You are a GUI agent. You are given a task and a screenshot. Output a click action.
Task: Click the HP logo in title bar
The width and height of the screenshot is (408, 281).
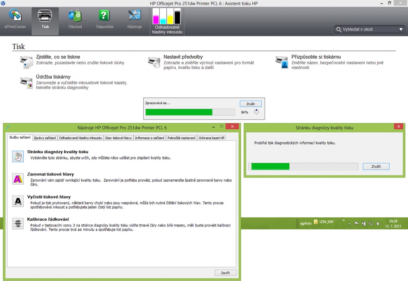[x=3, y=3]
